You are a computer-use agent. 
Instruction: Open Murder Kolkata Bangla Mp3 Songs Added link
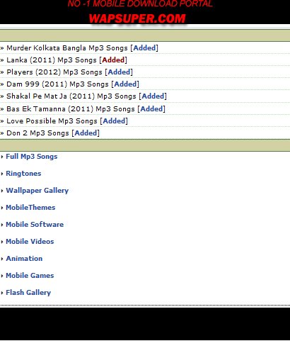click(144, 48)
